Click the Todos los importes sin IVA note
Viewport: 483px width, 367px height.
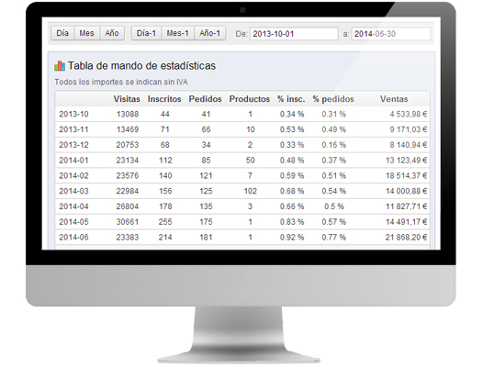click(121, 82)
